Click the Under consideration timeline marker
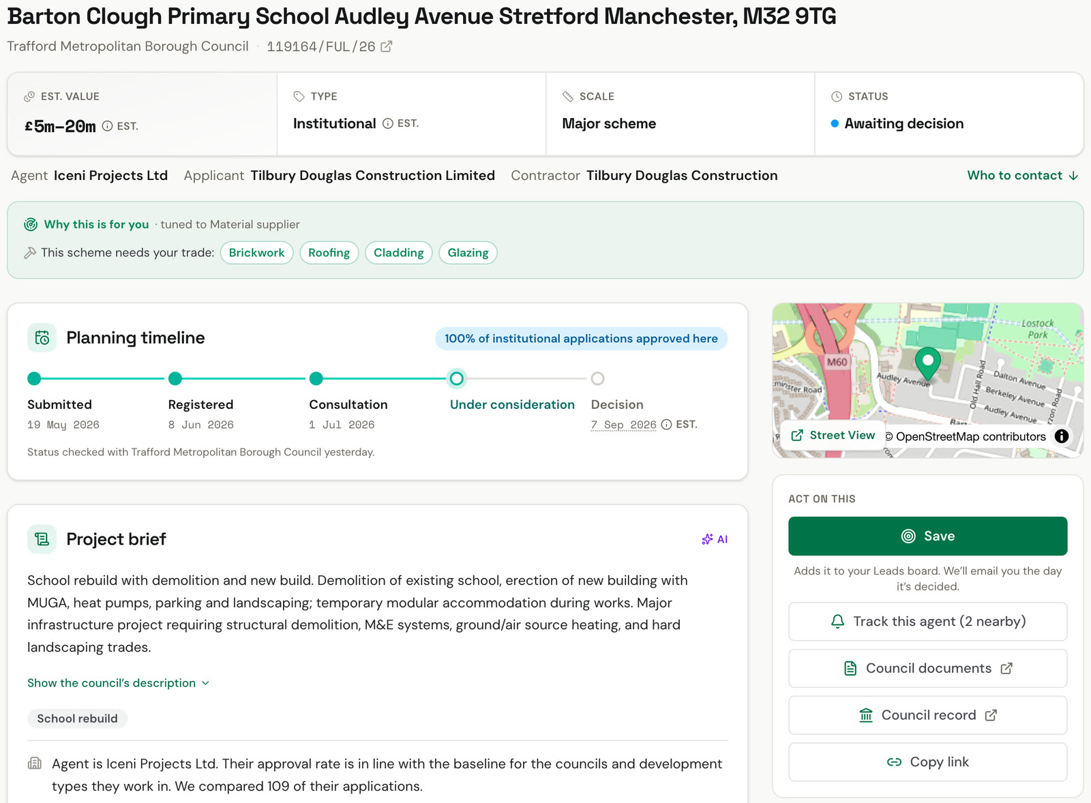This screenshot has height=803, width=1091. coord(457,378)
